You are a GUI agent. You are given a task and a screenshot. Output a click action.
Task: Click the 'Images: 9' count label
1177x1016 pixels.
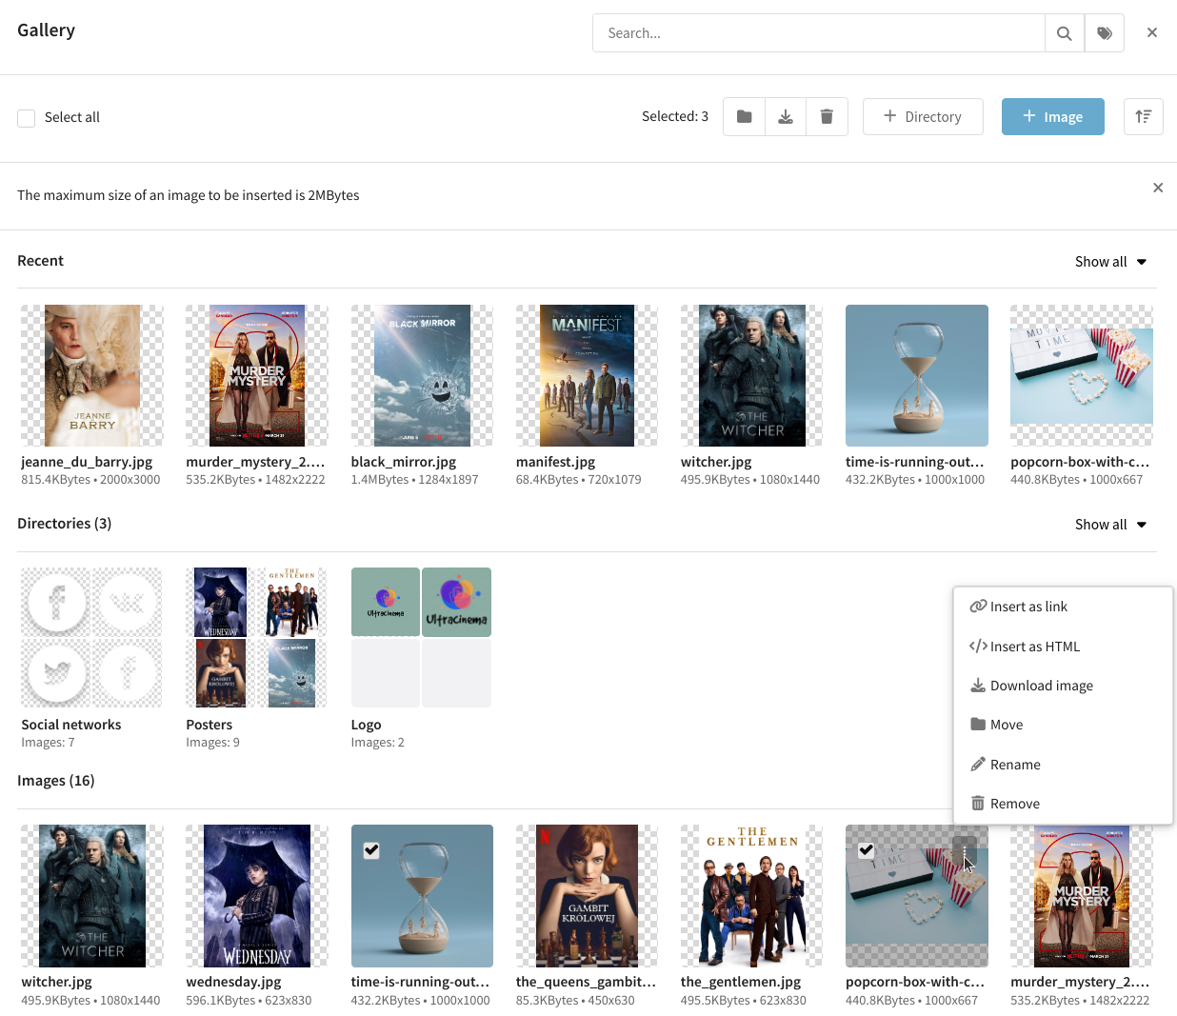[212, 743]
